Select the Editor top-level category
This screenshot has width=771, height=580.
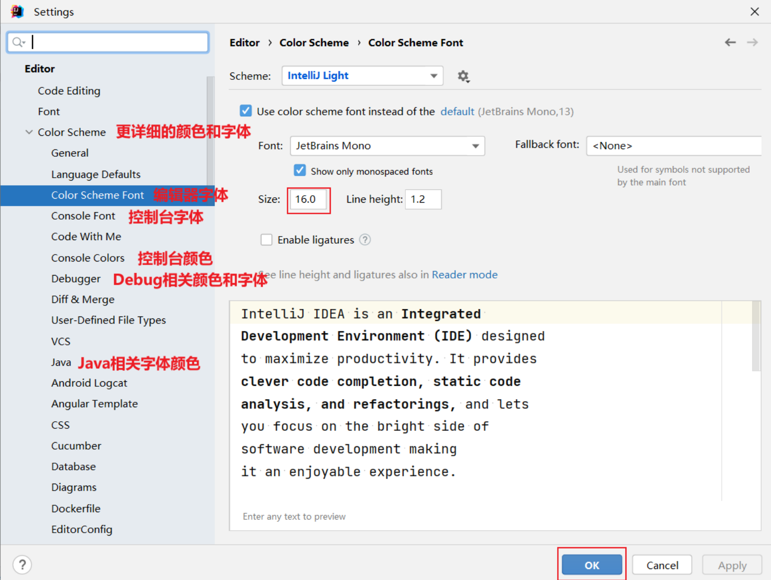(40, 69)
